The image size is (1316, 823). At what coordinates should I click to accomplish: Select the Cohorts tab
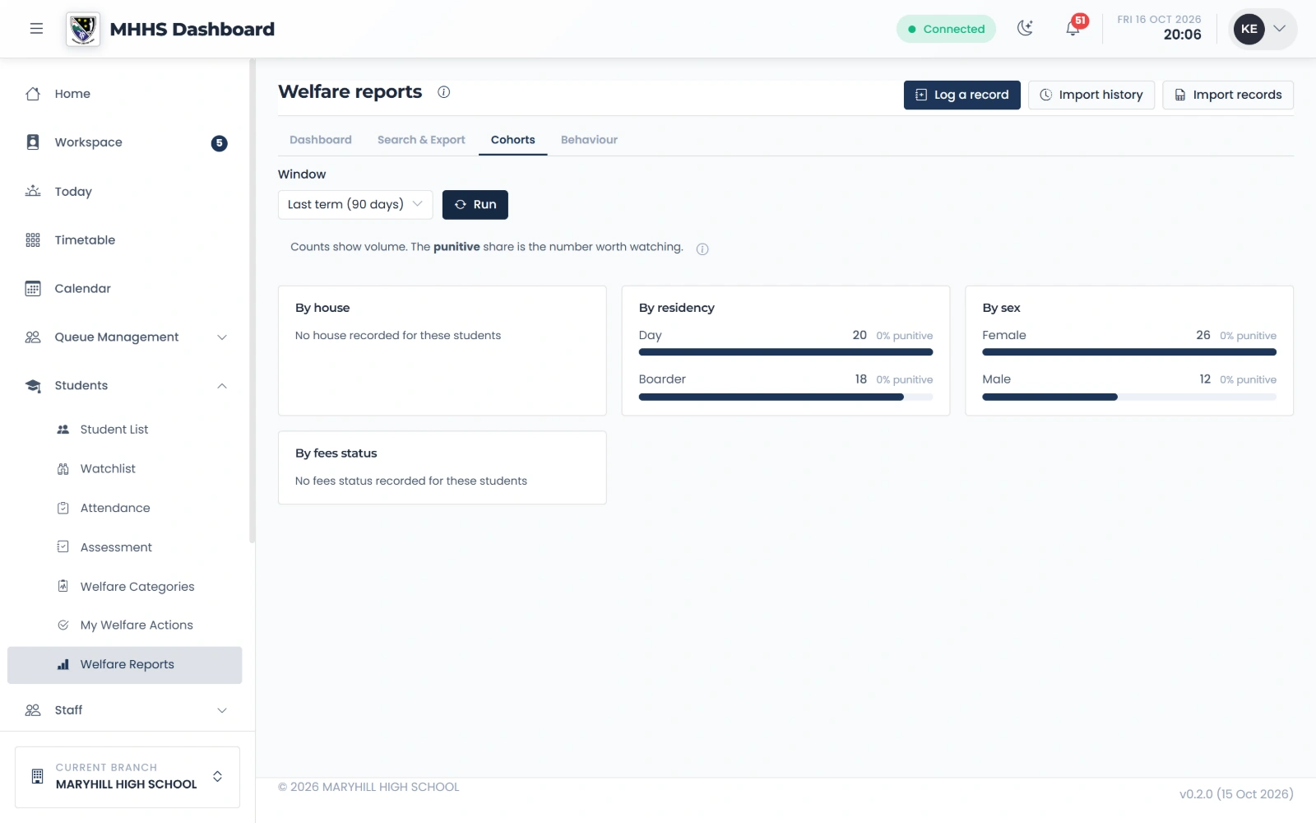click(513, 140)
